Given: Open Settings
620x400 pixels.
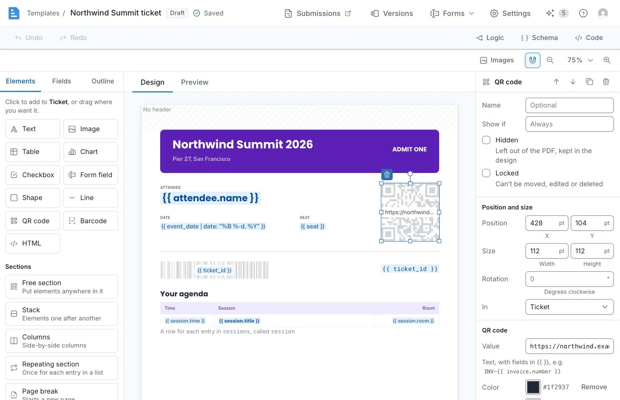Looking at the screenshot, I should coord(510,13).
